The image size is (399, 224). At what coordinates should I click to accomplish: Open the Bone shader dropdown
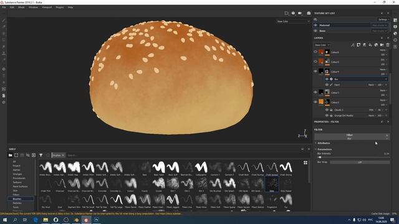coord(380,30)
